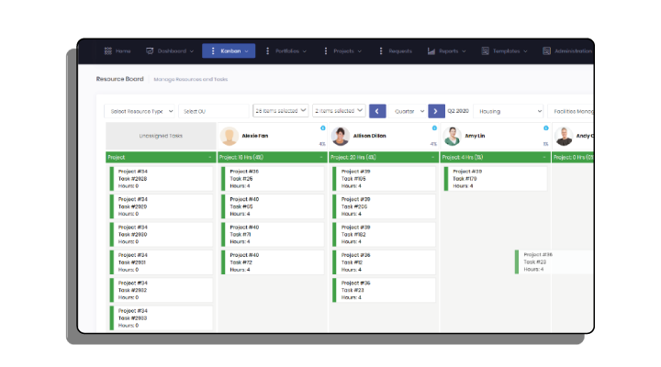Open the Facilities Management dropdown

(570, 111)
